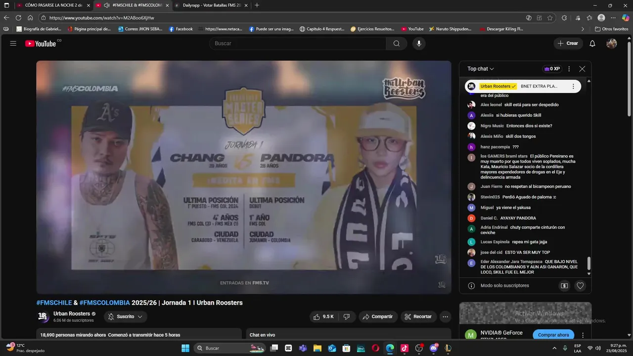The width and height of the screenshot is (633, 356).
Task: Go to YouTube home via logo
Action: [x=41, y=44]
